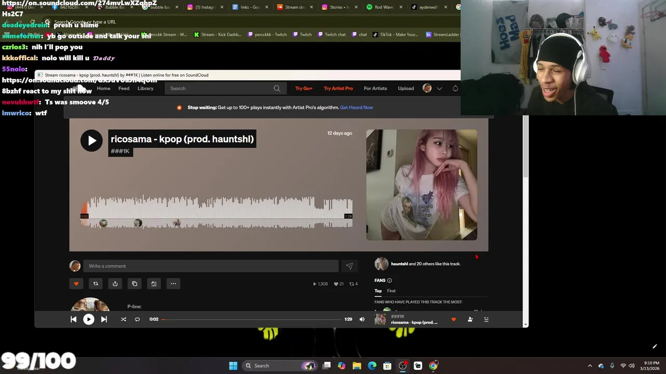The height and width of the screenshot is (374, 666).
Task: Click the Get Heard Now link
Action: pos(356,108)
